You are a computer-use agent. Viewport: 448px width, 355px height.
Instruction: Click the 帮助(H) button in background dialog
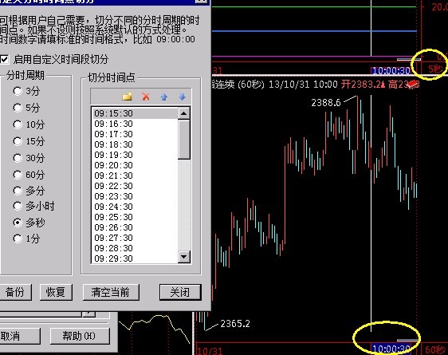pyautogui.click(x=80, y=336)
